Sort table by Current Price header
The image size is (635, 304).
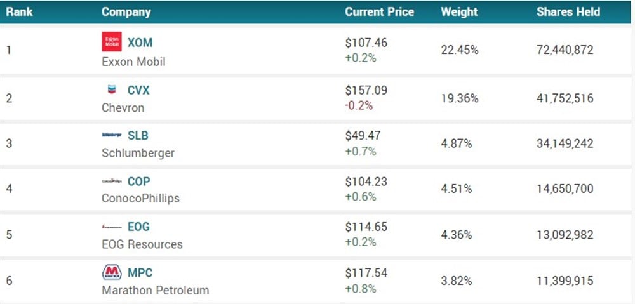click(x=379, y=12)
